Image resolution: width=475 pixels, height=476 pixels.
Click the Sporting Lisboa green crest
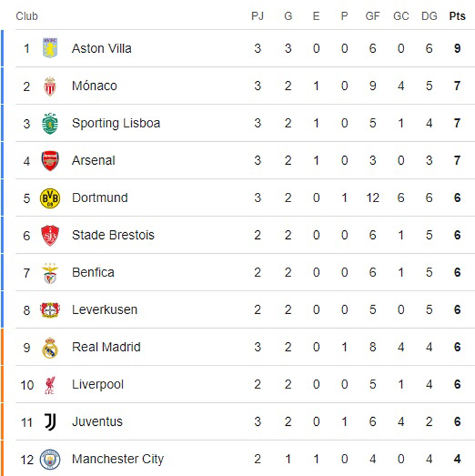[x=50, y=123]
